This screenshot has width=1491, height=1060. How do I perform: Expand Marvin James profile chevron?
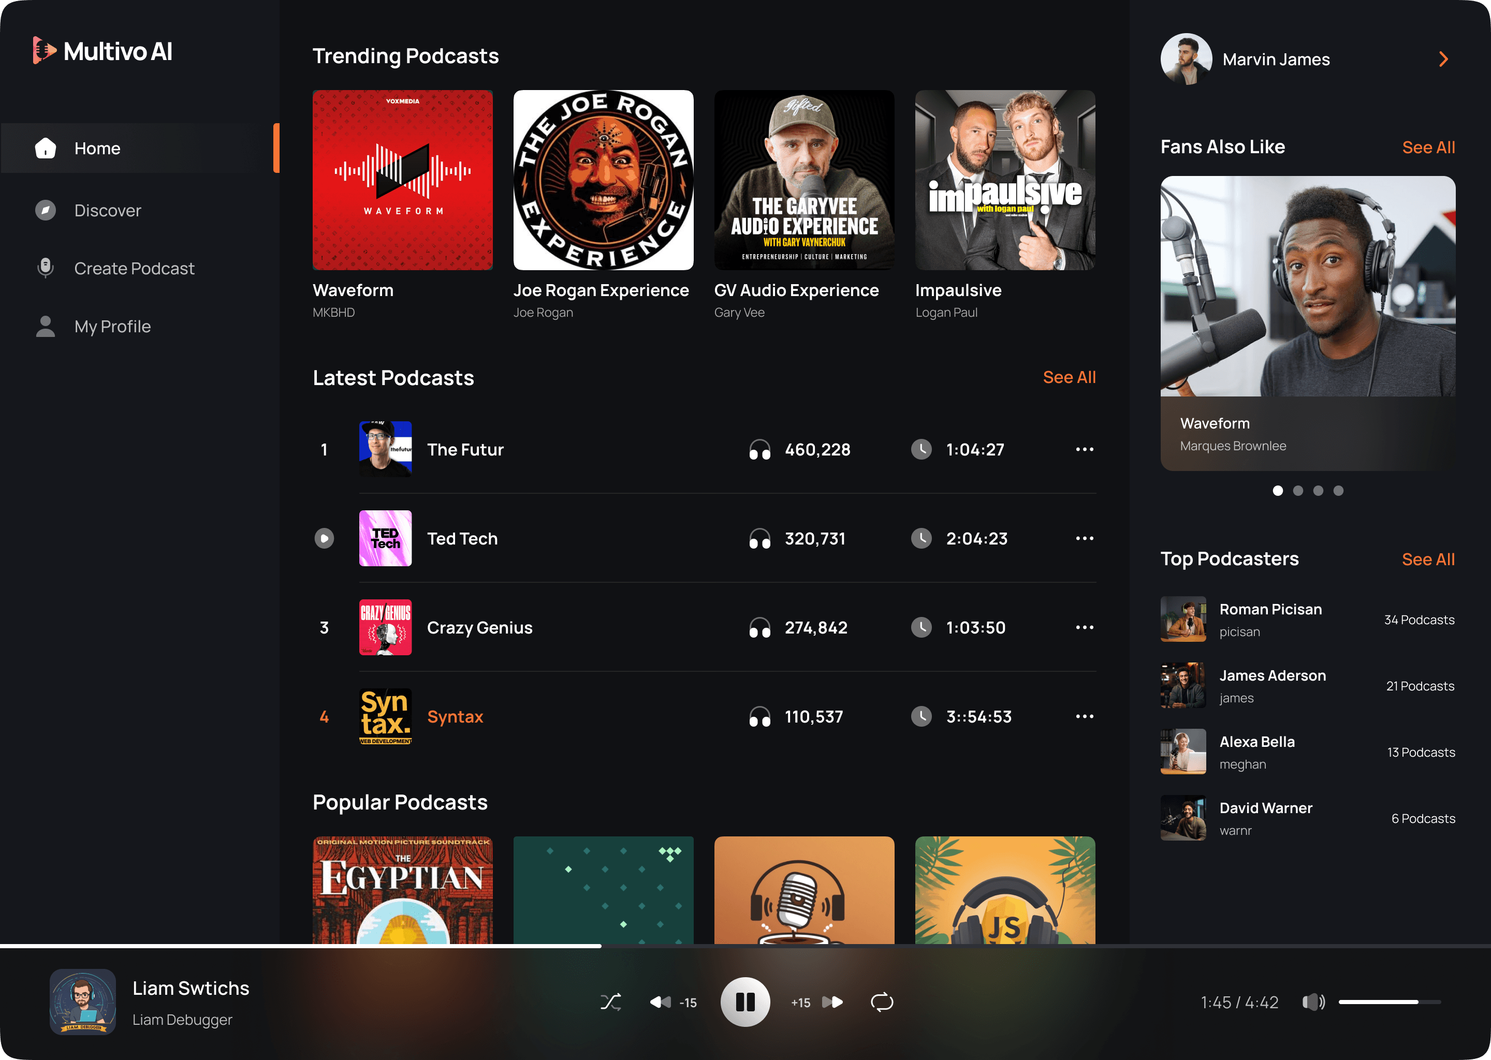coord(1443,60)
